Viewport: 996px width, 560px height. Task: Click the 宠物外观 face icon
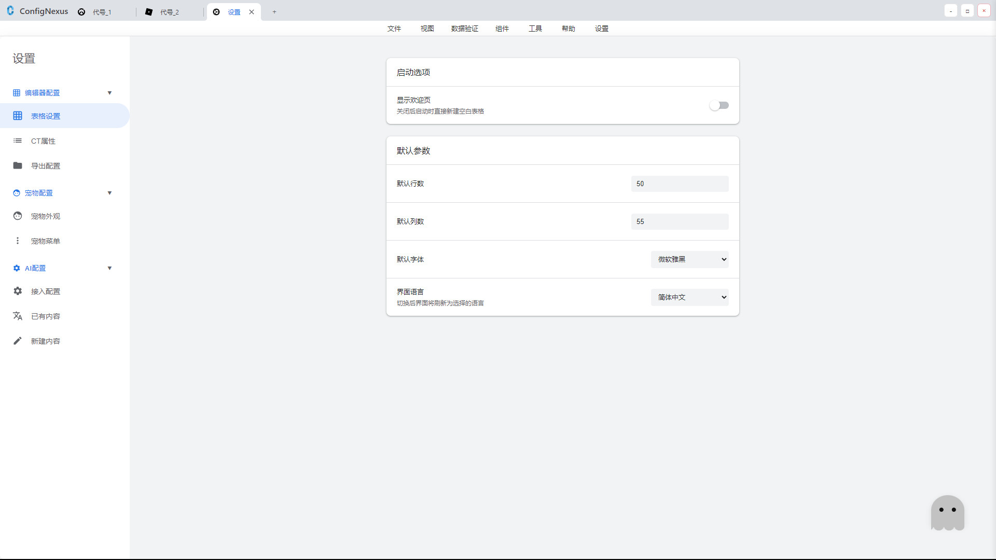[18, 216]
